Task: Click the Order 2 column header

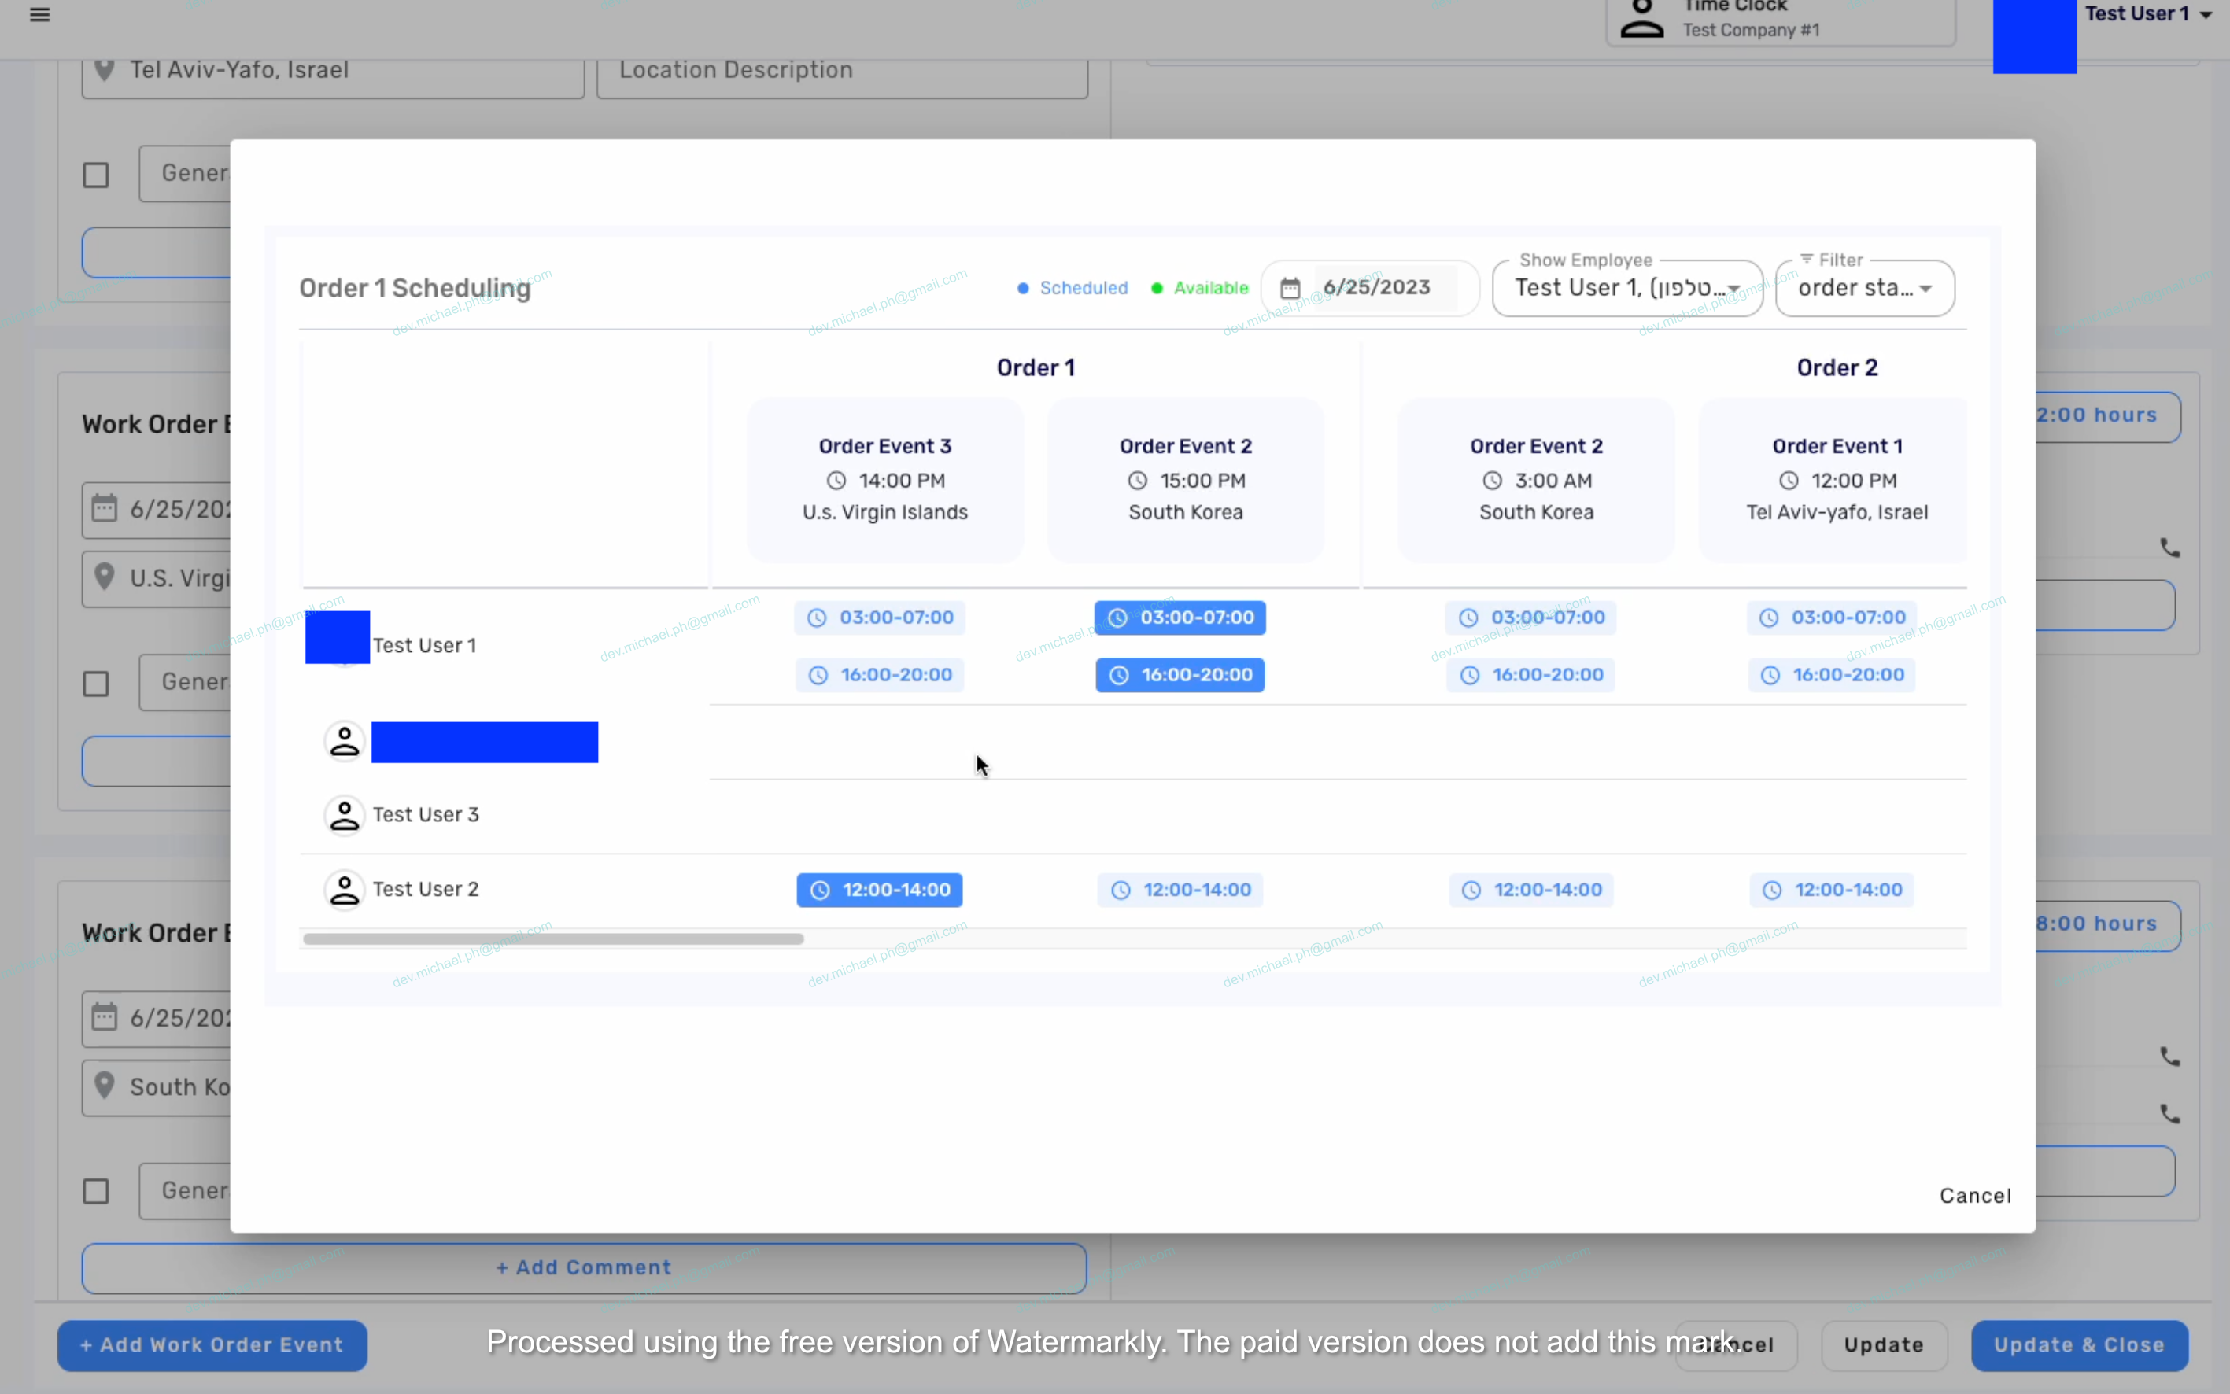Action: [x=1837, y=368]
